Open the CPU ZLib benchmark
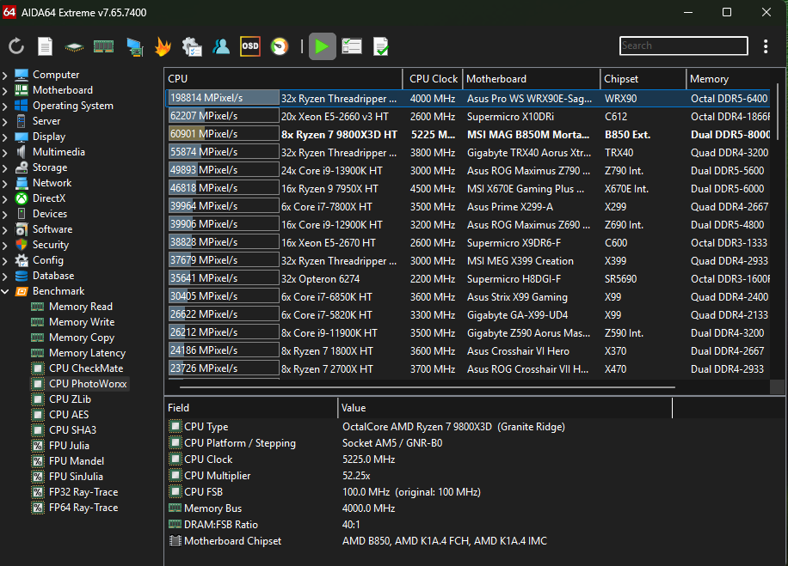This screenshot has height=566, width=788. (70, 399)
